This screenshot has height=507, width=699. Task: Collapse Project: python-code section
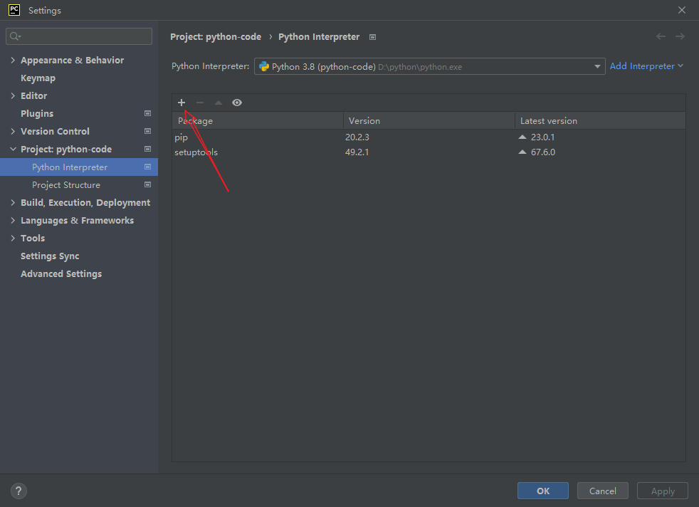13,150
